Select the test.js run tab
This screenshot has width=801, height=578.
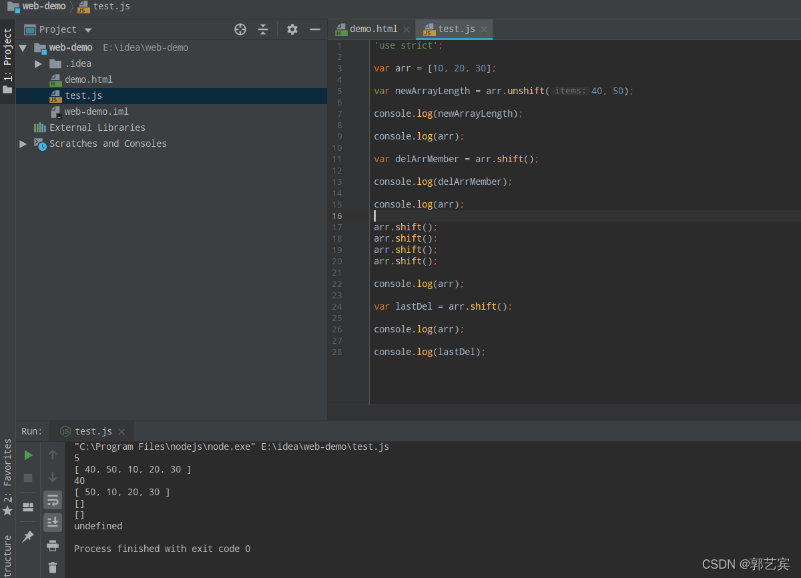[93, 431]
